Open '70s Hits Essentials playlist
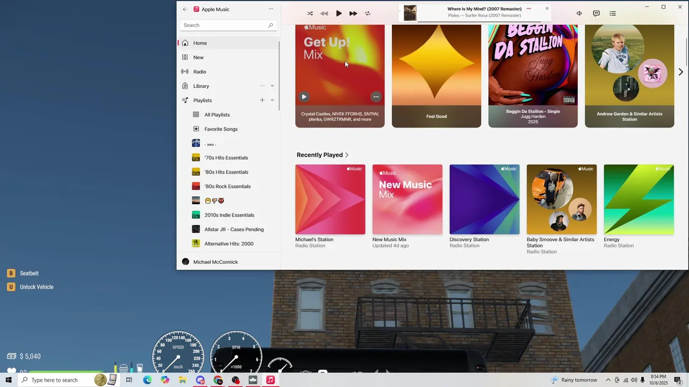 tap(228, 157)
